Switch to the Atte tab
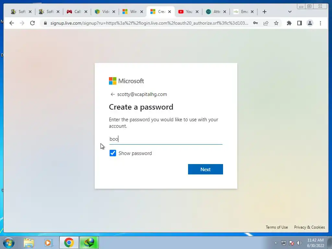Viewport: 332px width, 249px height. [x=213, y=12]
